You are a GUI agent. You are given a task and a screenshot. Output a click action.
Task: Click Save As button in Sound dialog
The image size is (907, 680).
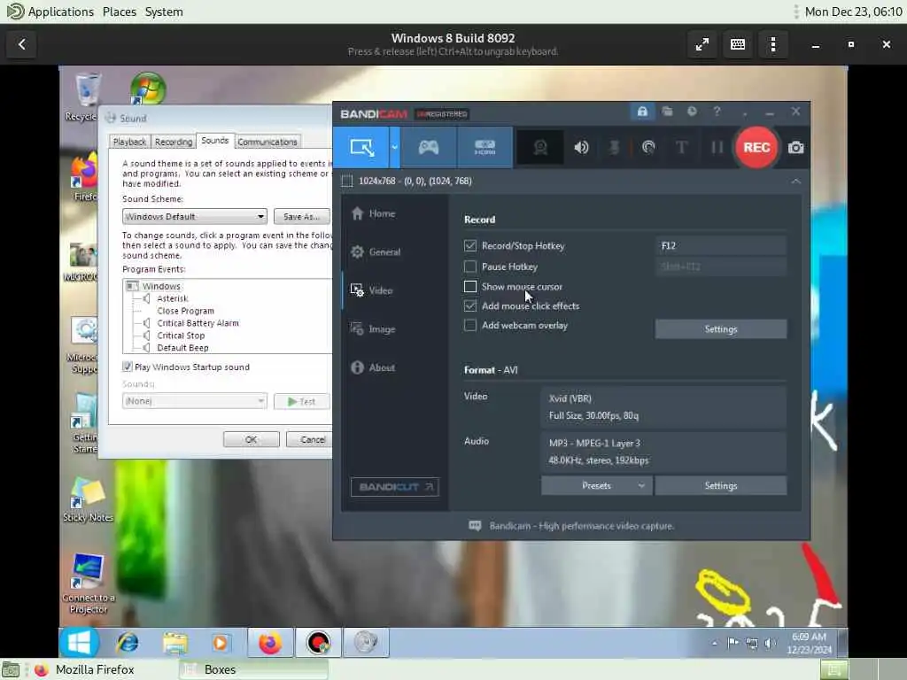pyautogui.click(x=301, y=216)
